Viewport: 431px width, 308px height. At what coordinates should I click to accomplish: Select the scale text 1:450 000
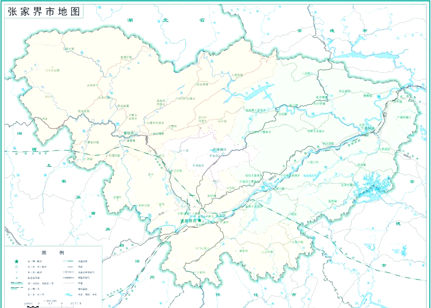tap(50, 301)
